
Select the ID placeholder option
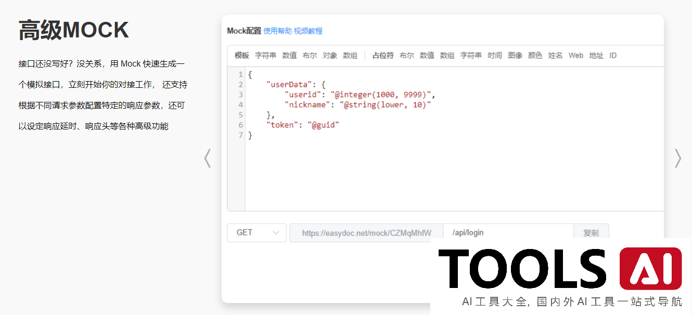pos(613,56)
